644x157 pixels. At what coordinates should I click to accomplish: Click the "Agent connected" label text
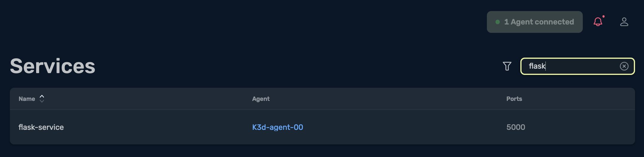click(542, 22)
